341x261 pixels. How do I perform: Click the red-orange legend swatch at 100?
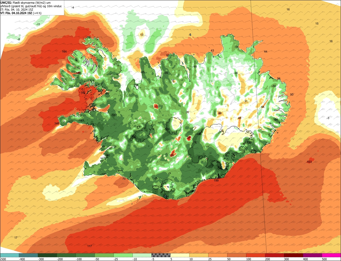click(x=255, y=255)
